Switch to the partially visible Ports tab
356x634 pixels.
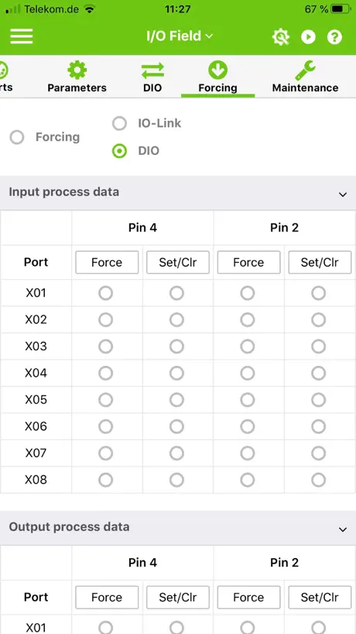5,78
